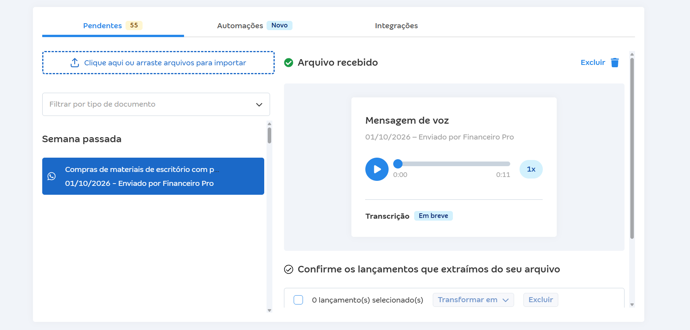Click the Novo badge on Automações
690x330 pixels.
pyautogui.click(x=279, y=26)
